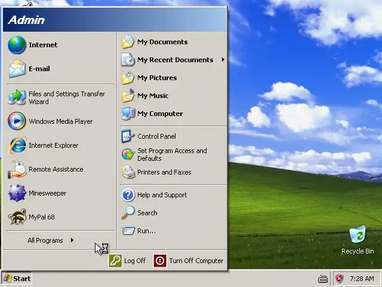382x287 pixels.
Task: Click the Minesweeper text label
Action: pos(48,193)
